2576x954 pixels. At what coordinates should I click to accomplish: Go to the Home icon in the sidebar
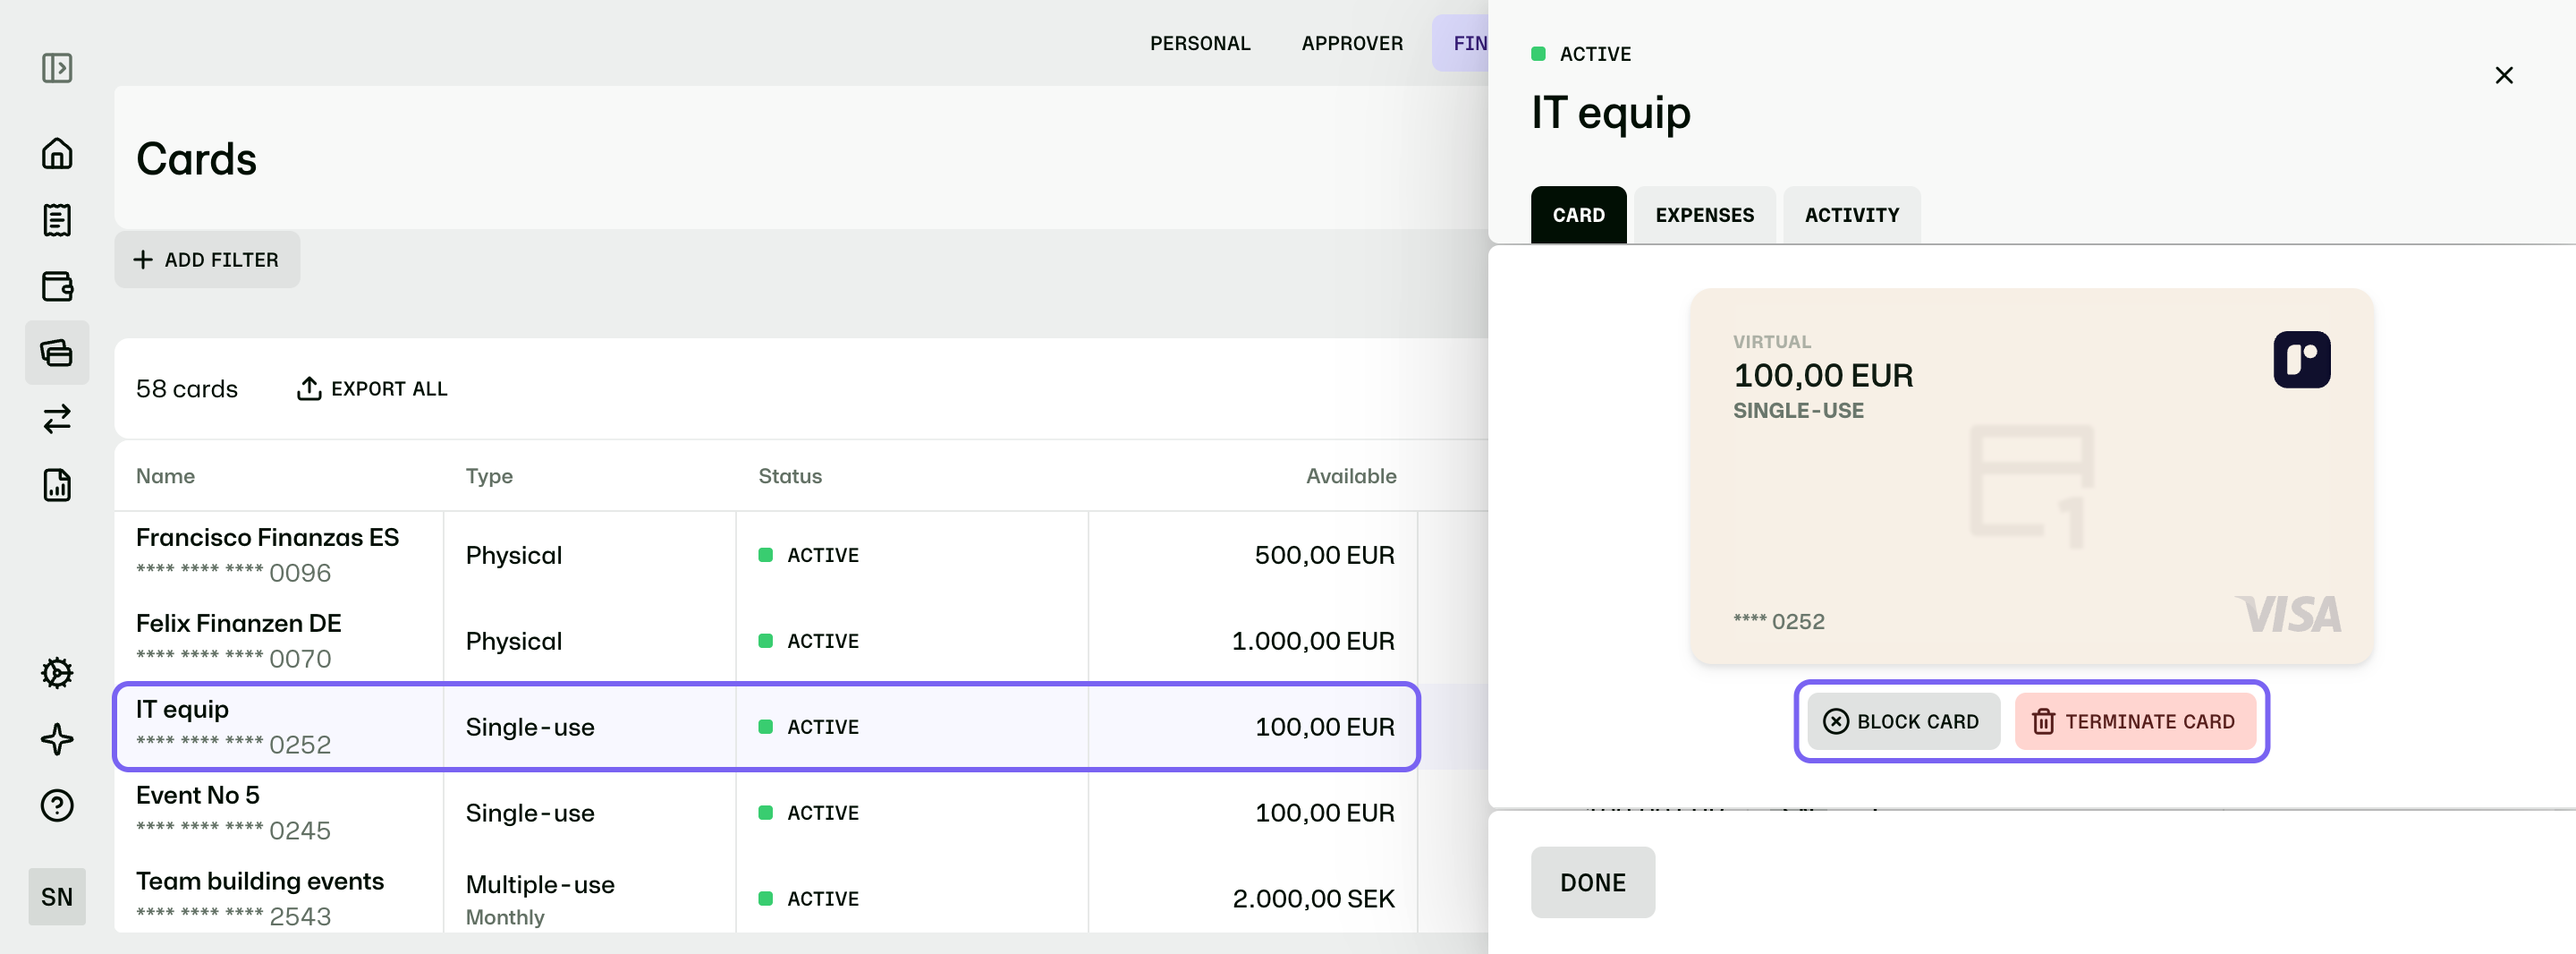click(57, 153)
